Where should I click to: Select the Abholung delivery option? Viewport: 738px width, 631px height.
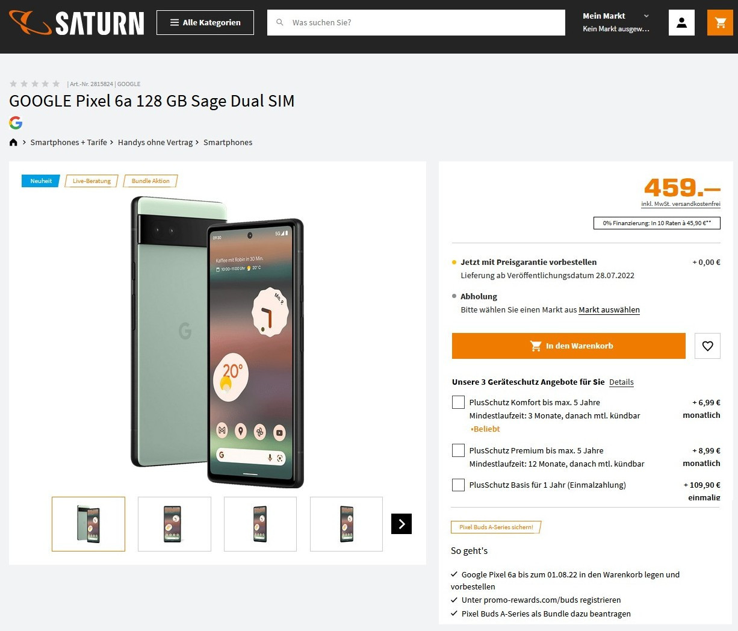(x=479, y=296)
